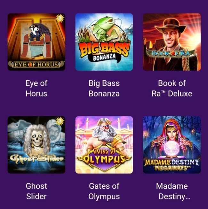Open the Eye of Horus game thumbnail
208x209 pixels.
coord(36,42)
